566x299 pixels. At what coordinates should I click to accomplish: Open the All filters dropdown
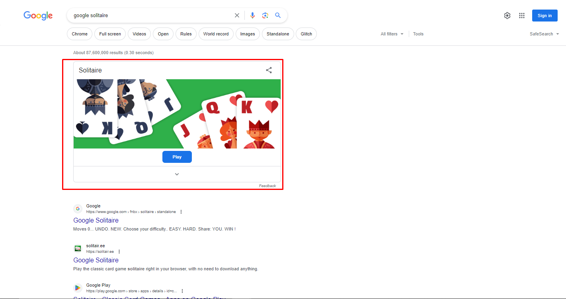coord(392,34)
